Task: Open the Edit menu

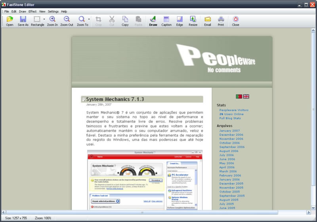Action: [14, 11]
